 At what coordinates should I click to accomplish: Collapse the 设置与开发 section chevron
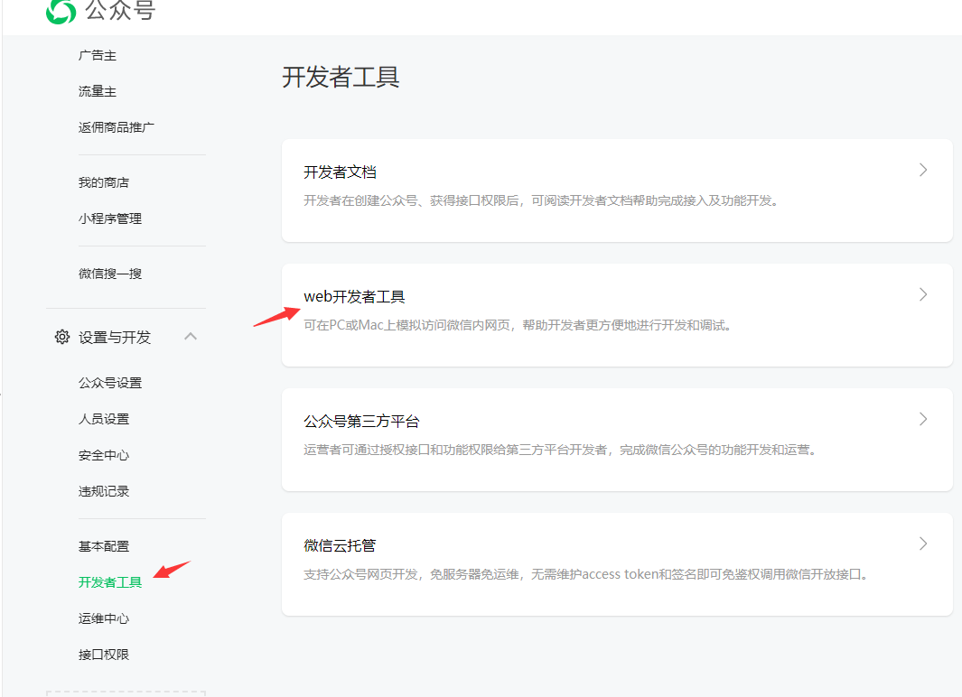[x=191, y=337]
